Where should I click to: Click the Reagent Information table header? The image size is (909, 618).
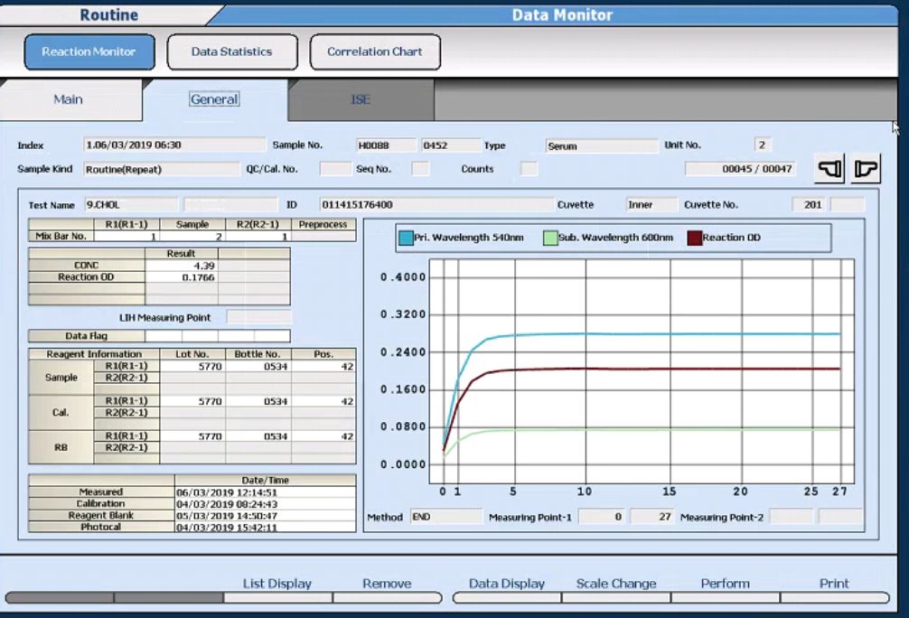point(94,353)
